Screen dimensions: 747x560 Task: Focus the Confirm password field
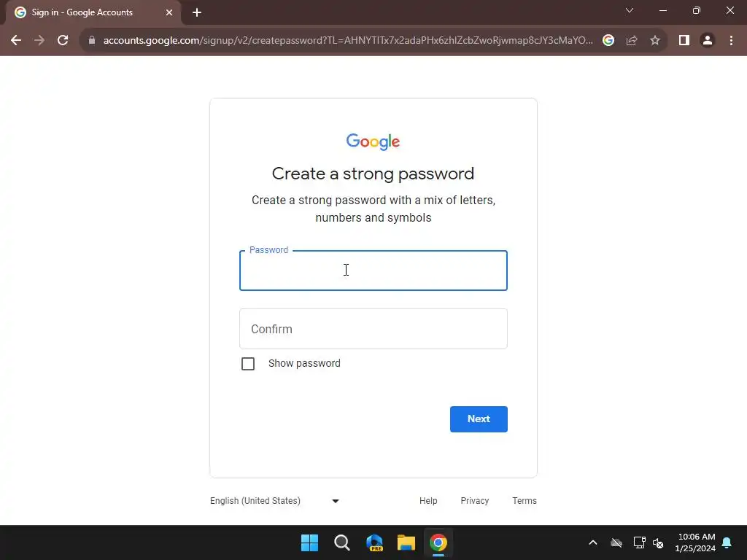[x=373, y=329]
